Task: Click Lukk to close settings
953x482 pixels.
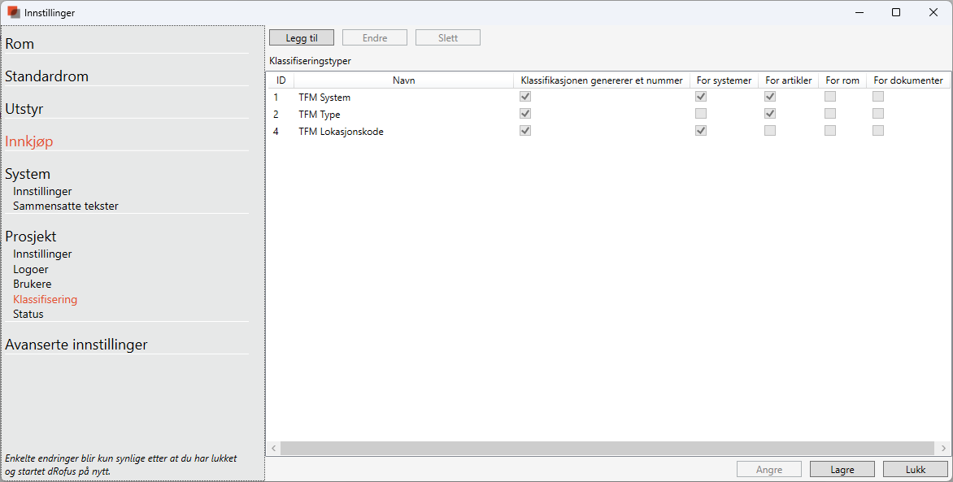Action: (915, 470)
